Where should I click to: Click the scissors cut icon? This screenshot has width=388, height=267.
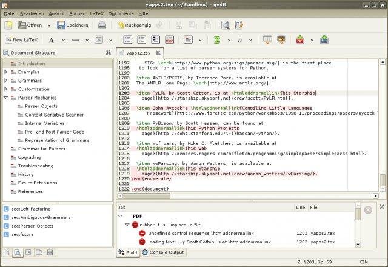point(178,25)
